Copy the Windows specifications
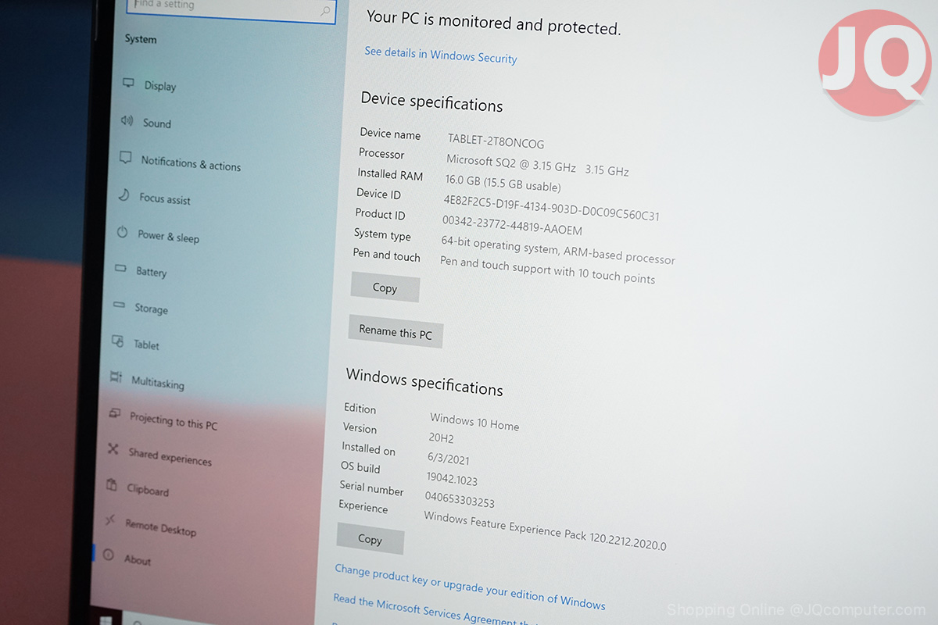 pyautogui.click(x=371, y=539)
